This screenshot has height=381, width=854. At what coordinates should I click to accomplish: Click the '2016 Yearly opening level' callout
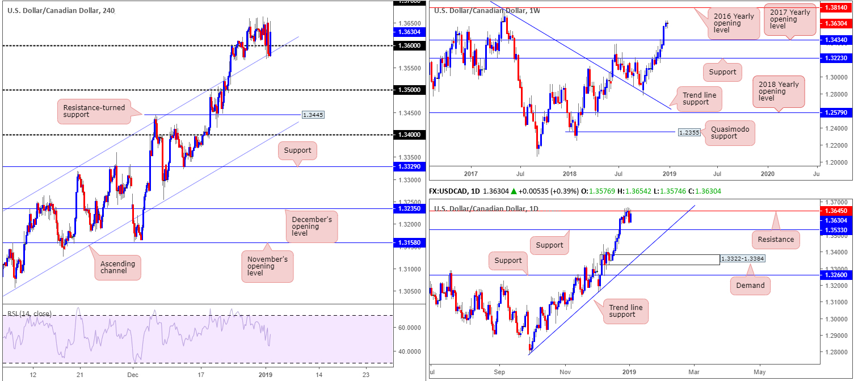pyautogui.click(x=734, y=23)
